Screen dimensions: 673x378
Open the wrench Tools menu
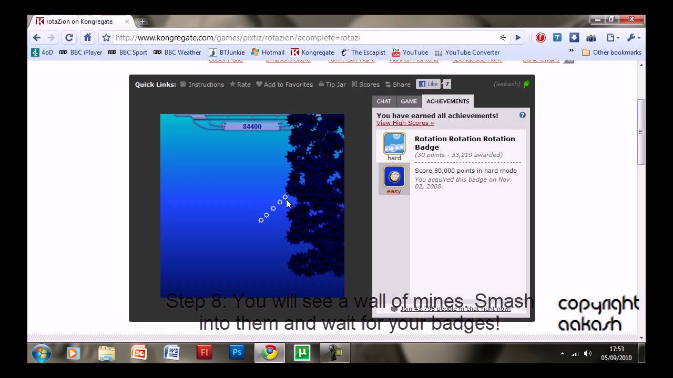coord(633,38)
